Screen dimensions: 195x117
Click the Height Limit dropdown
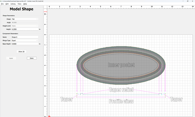coord(25,26)
